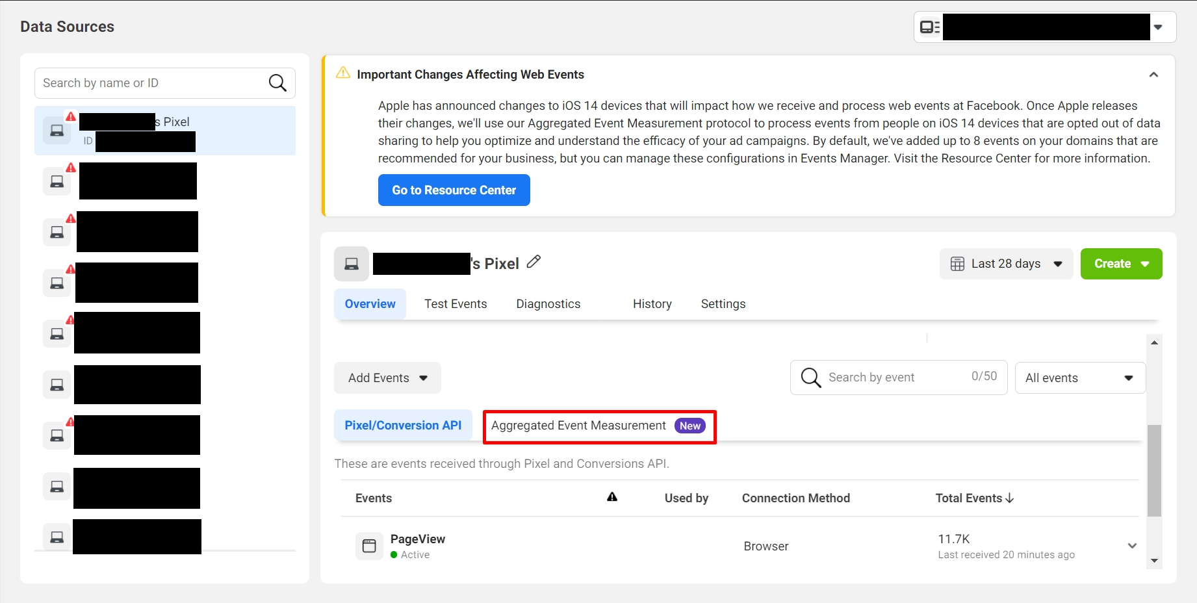
Task: Click the seventh data source laptop icon in sidebar
Action: (57, 435)
